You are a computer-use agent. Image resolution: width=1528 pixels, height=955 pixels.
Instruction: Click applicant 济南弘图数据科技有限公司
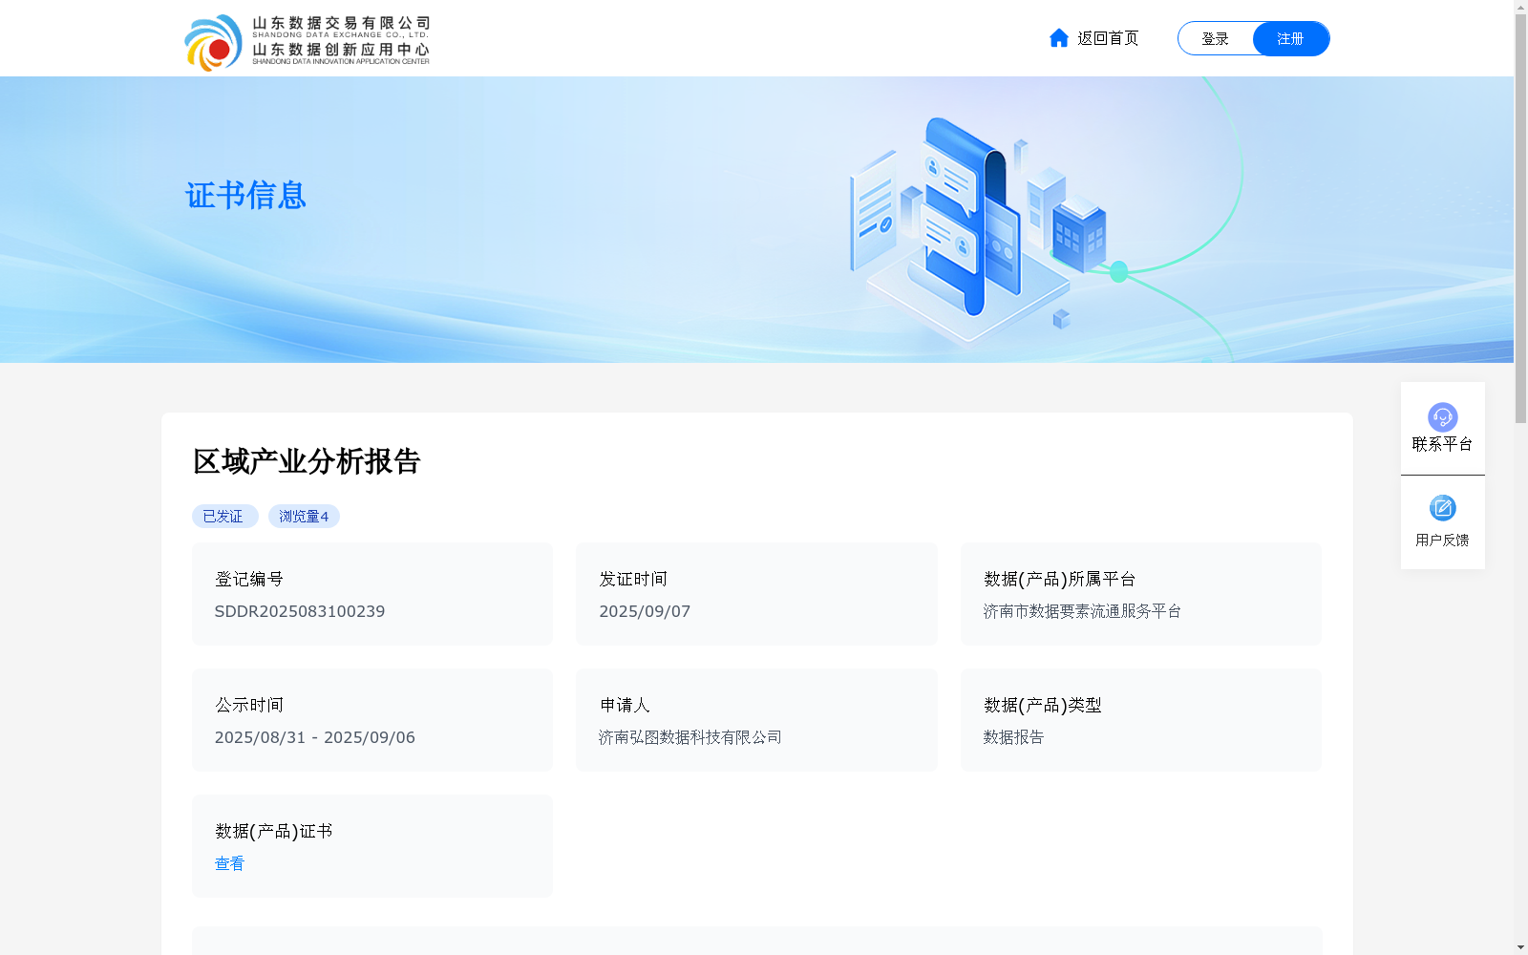point(690,737)
